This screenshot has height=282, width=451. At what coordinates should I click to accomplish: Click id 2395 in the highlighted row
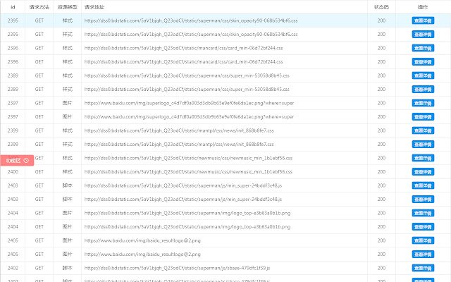[13, 20]
